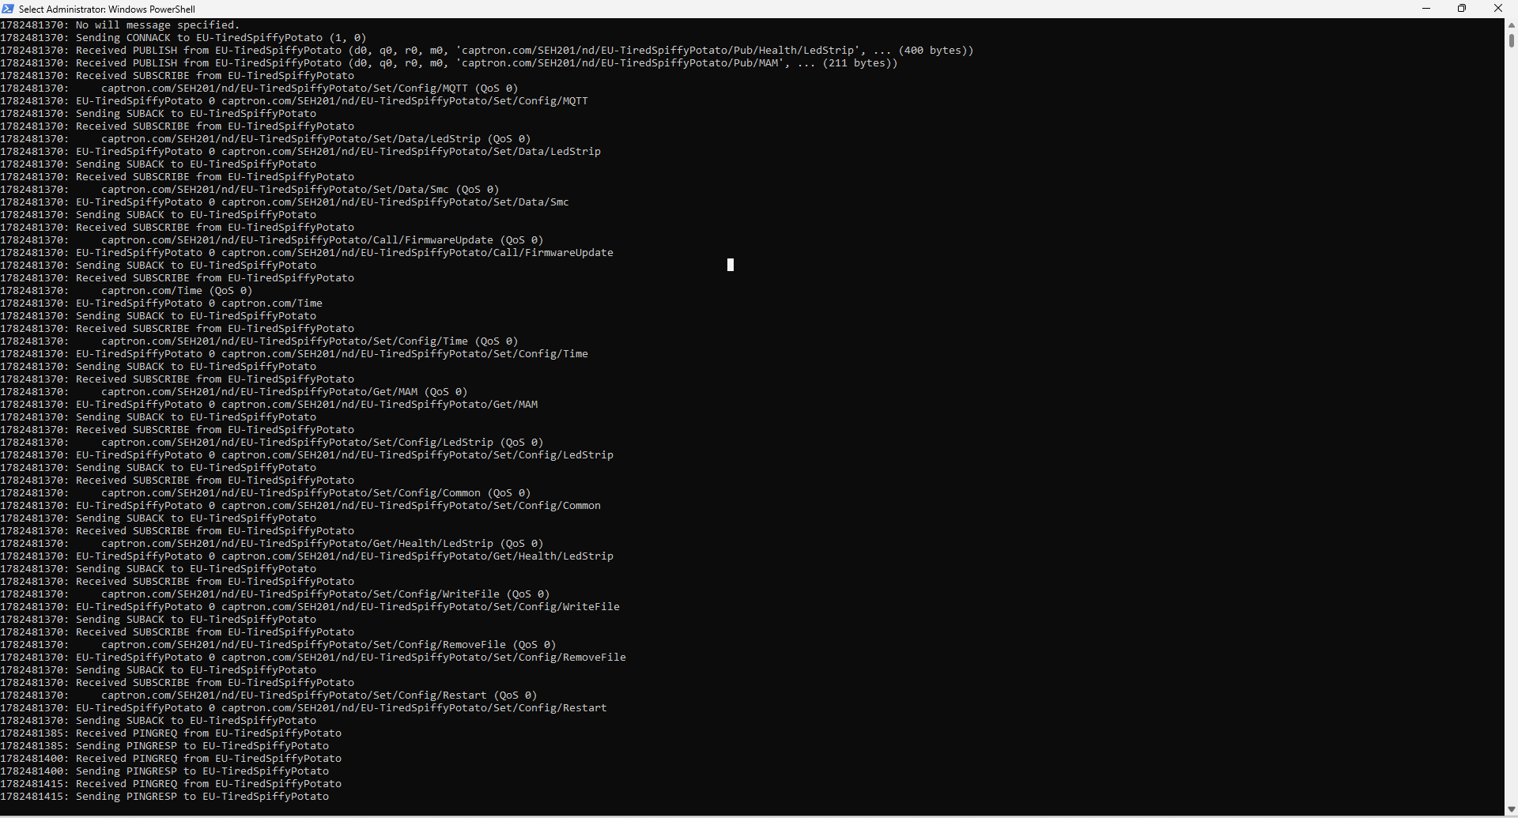Click the text selection cursor block in the console
The width and height of the screenshot is (1518, 818).
731,265
